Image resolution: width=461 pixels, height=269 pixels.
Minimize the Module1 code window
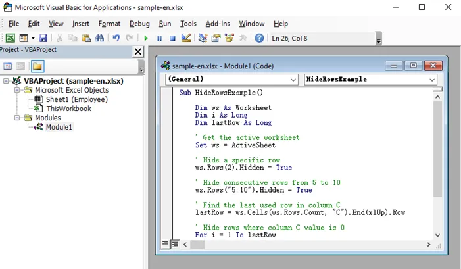pos(394,66)
